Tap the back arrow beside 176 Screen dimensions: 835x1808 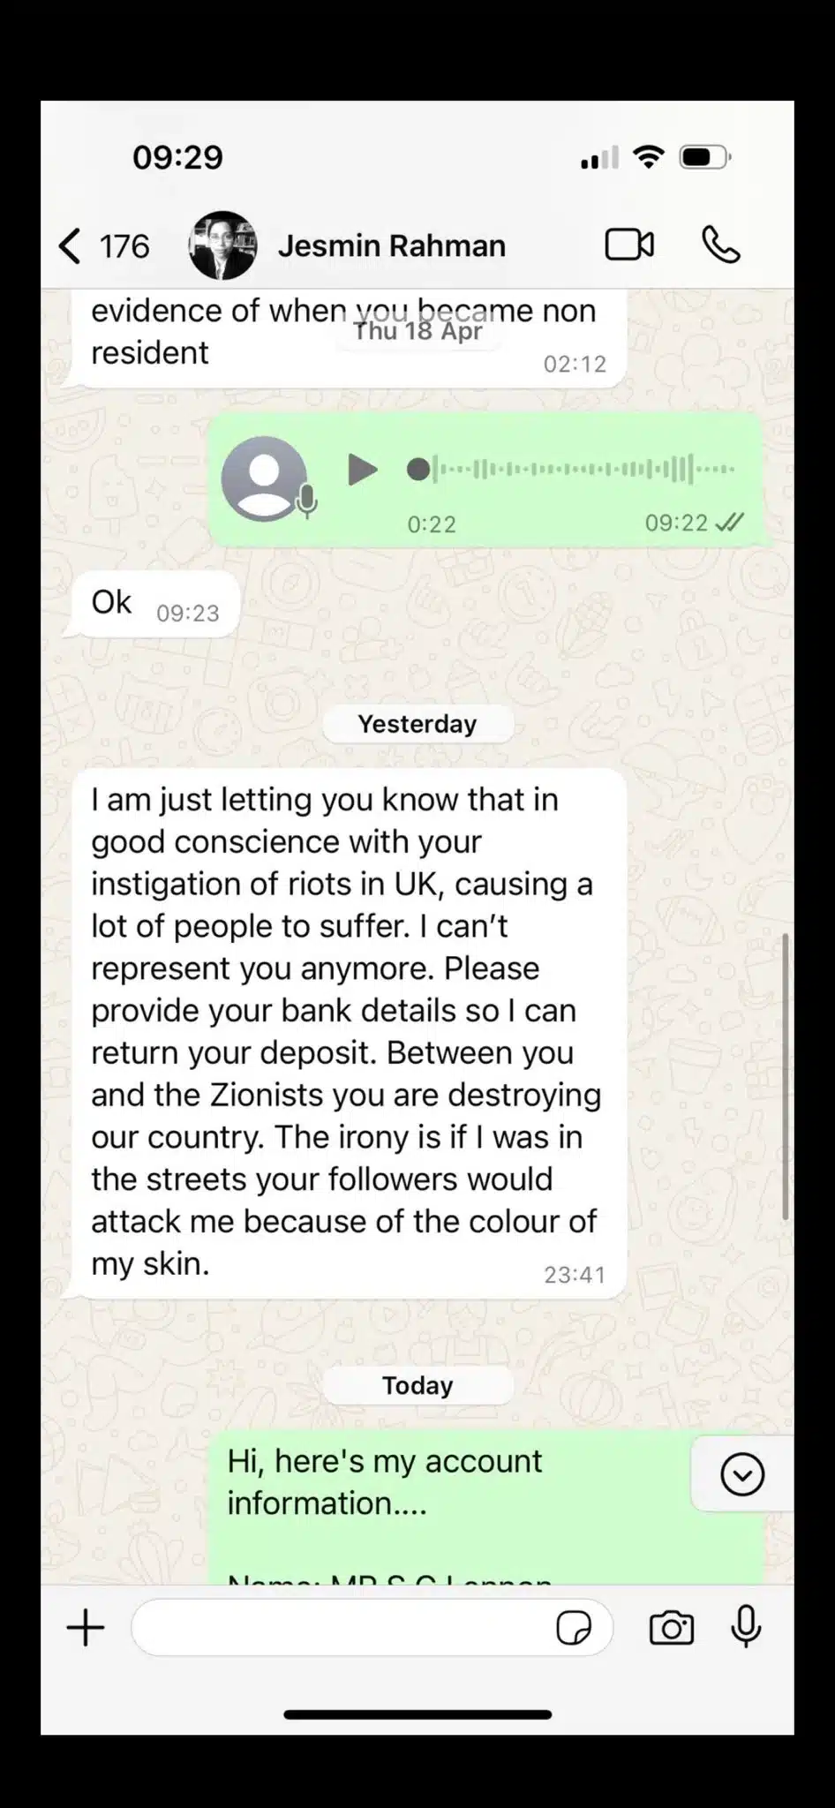[71, 246]
